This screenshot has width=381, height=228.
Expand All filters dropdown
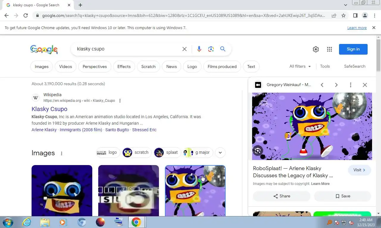[x=300, y=66]
